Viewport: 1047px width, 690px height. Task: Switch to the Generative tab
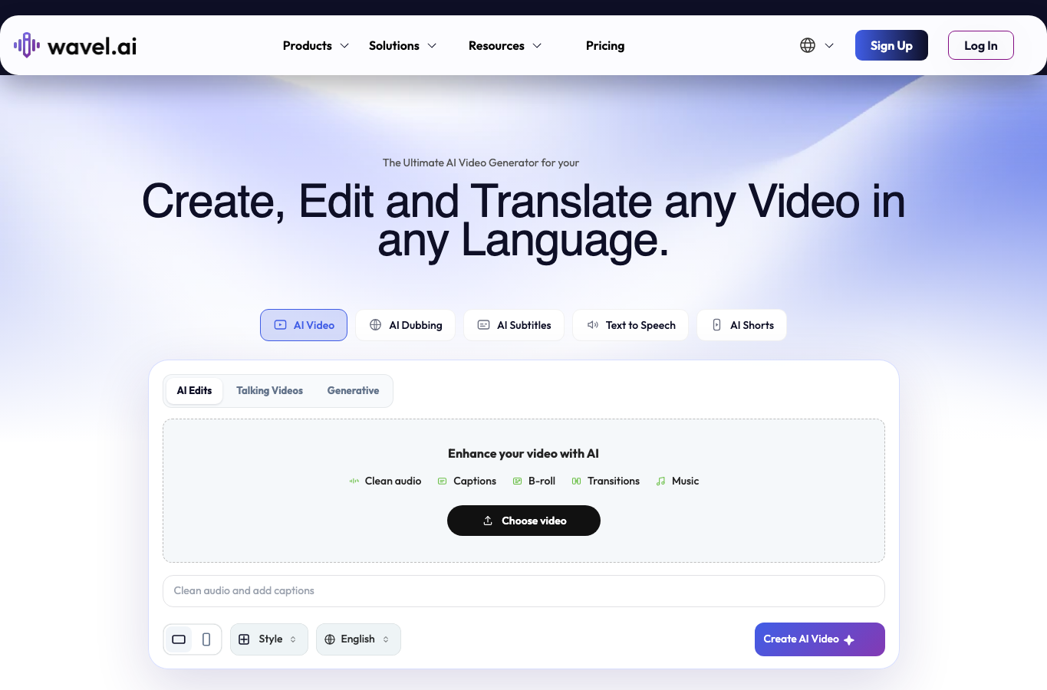[353, 390]
